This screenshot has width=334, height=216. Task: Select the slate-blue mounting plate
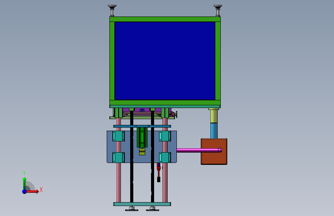point(129,147)
